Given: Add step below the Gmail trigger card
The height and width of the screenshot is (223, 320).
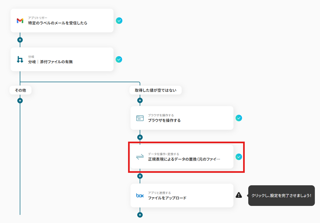Looking at the screenshot, I should tap(20, 40).
